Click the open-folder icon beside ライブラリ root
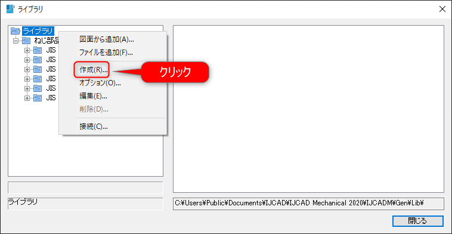This screenshot has width=452, height=234. pos(16,31)
